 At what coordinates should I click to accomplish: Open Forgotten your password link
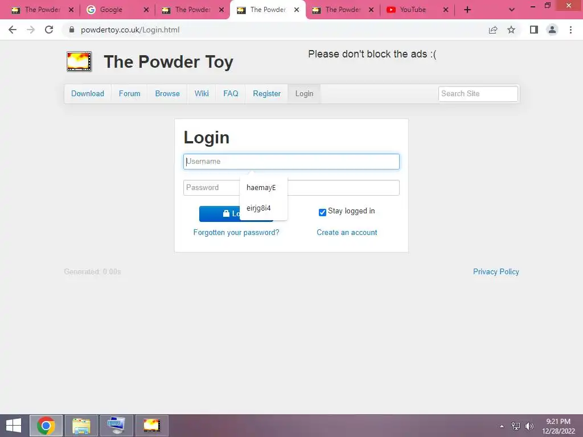(x=236, y=232)
